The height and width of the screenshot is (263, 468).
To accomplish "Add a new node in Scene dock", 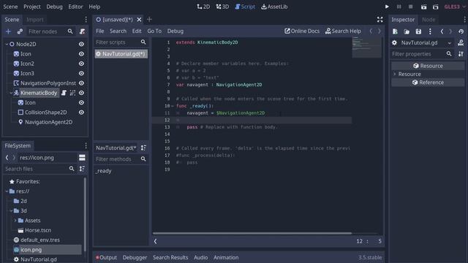I will click(x=8, y=31).
